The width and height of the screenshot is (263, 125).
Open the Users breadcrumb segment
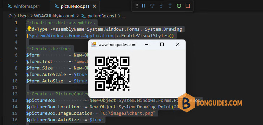click(x=23, y=16)
